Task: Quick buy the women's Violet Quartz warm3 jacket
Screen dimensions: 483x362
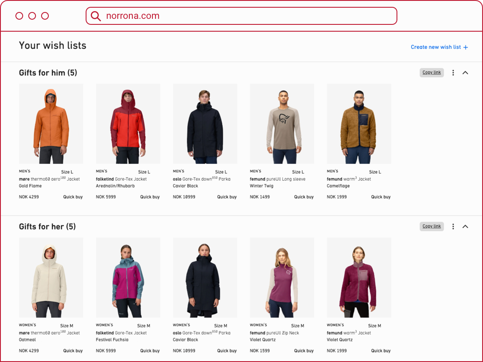Action: pyautogui.click(x=381, y=351)
